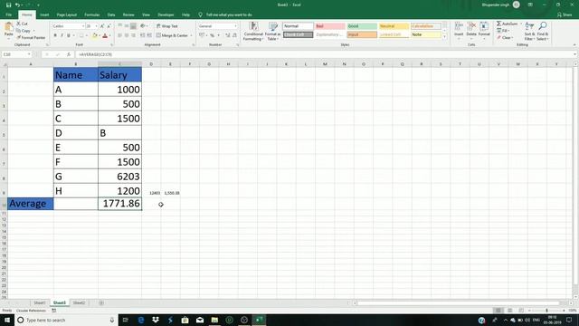Open the Format cells menu
Image resolution: width=579 pixels, height=326 pixels.
point(484,30)
